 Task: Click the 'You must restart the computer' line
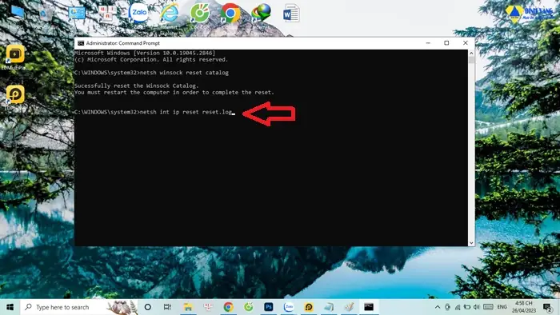coord(174,93)
